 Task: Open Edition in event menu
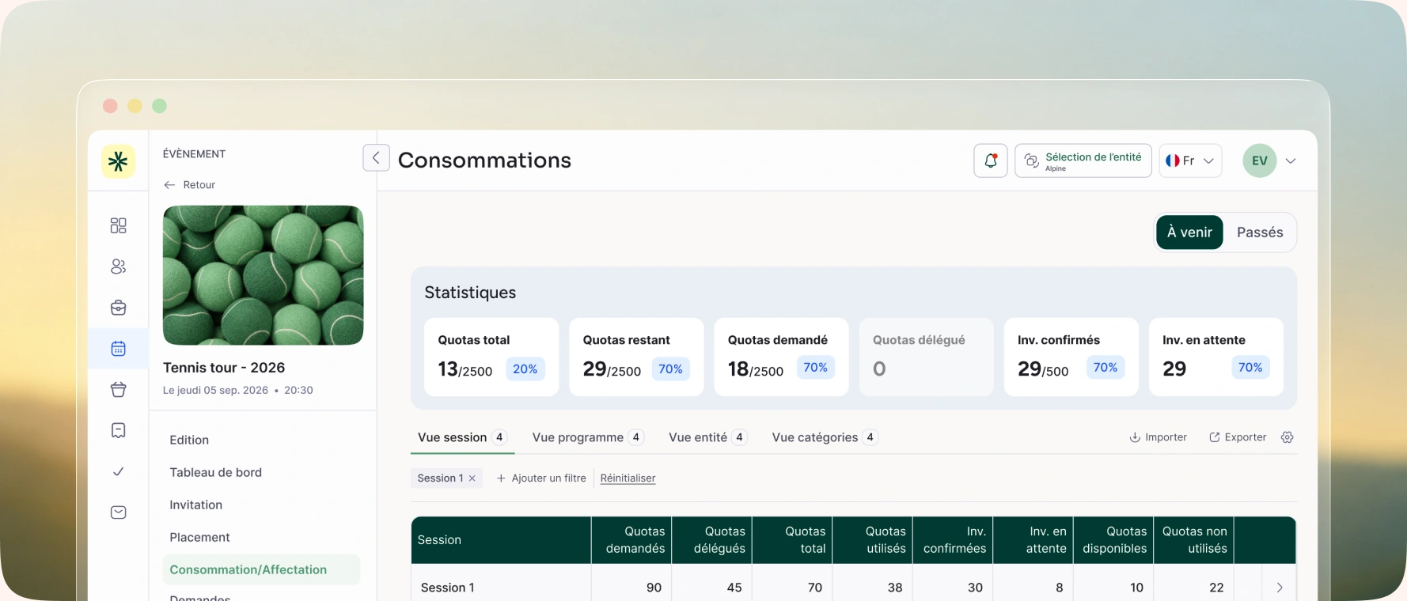tap(189, 440)
